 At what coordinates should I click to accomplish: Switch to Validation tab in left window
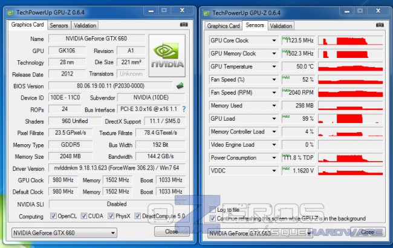[x=85, y=25]
